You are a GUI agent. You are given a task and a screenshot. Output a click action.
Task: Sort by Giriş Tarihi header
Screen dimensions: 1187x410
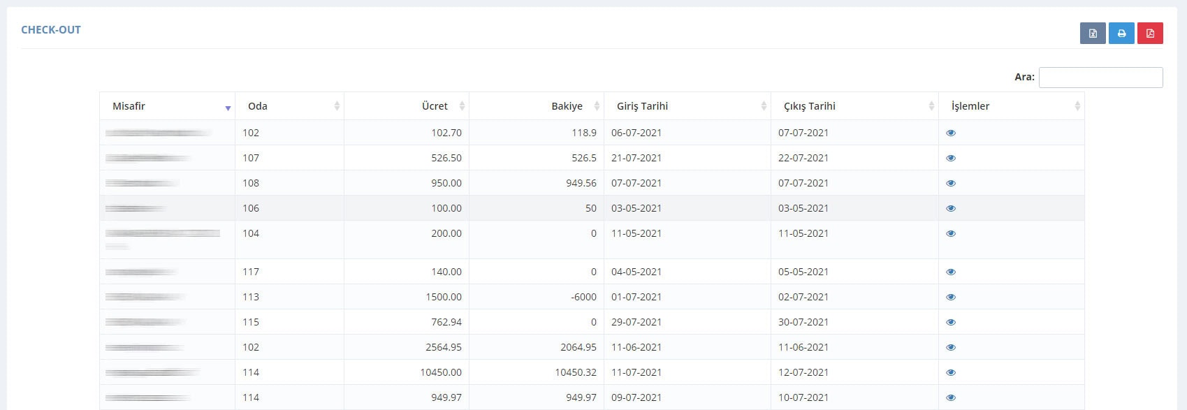click(x=687, y=106)
